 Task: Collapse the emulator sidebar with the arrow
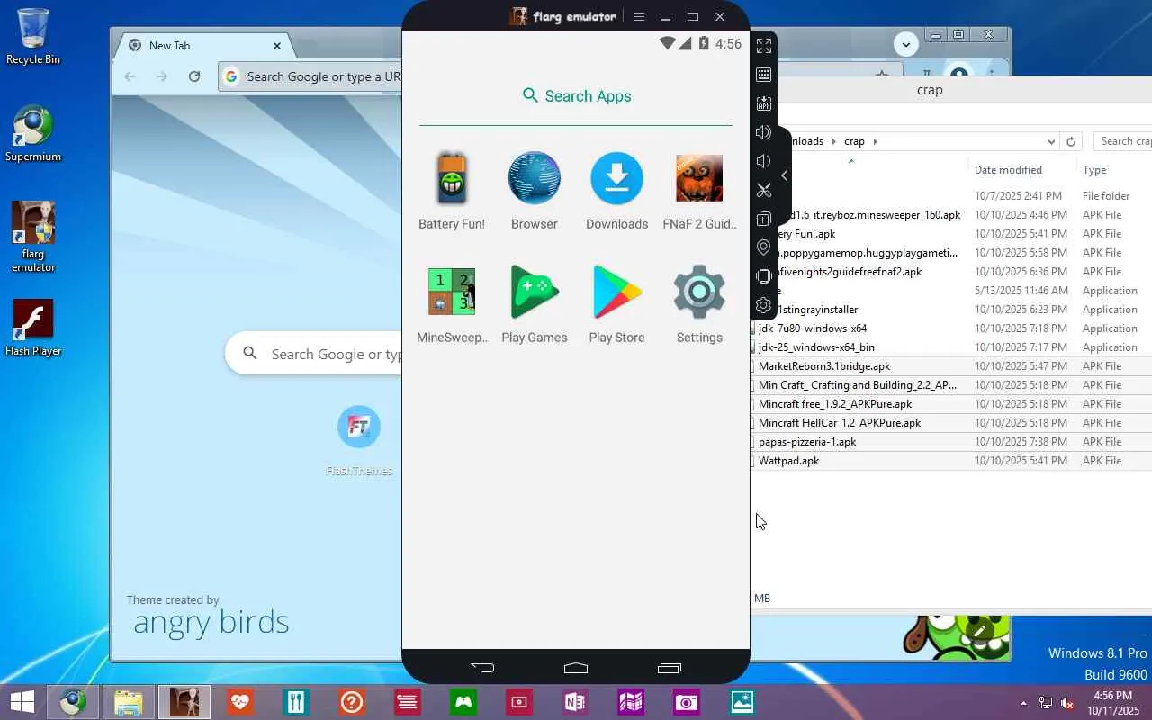785,175
